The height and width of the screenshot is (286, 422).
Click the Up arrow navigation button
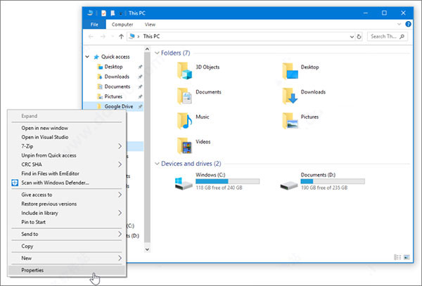click(x=122, y=36)
